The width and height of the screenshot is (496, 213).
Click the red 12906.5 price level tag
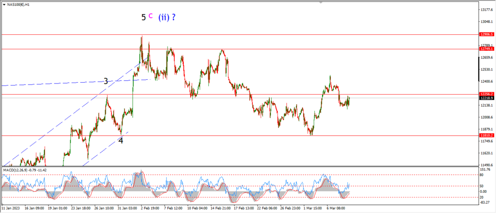(x=486, y=34)
